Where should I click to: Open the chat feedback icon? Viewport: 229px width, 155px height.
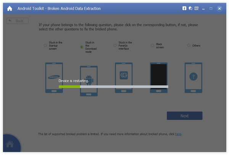pyautogui.click(x=190, y=8)
